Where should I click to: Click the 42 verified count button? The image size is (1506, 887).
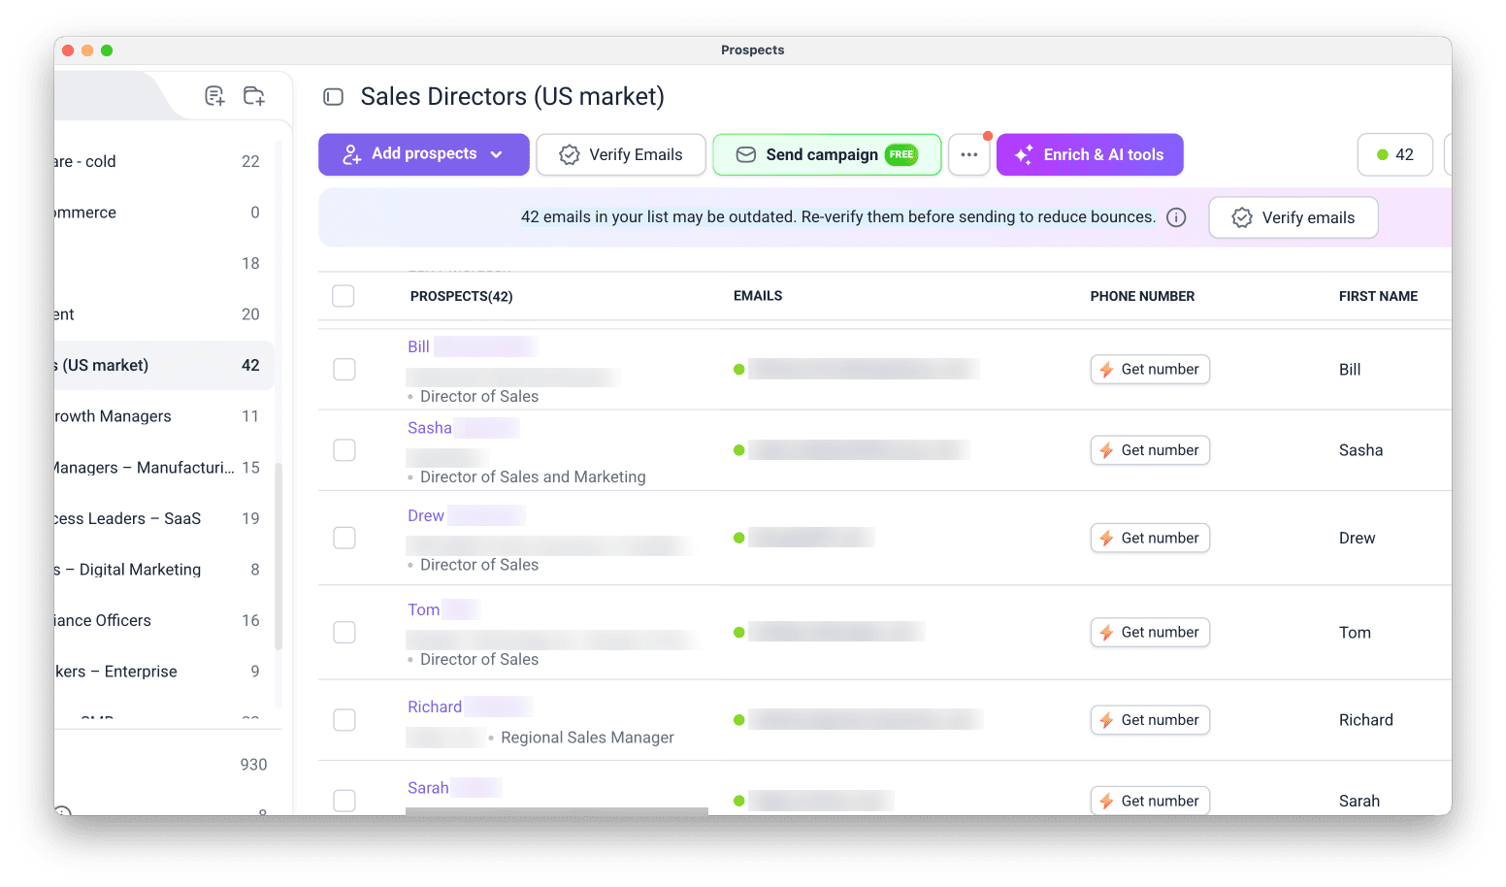pos(1395,155)
